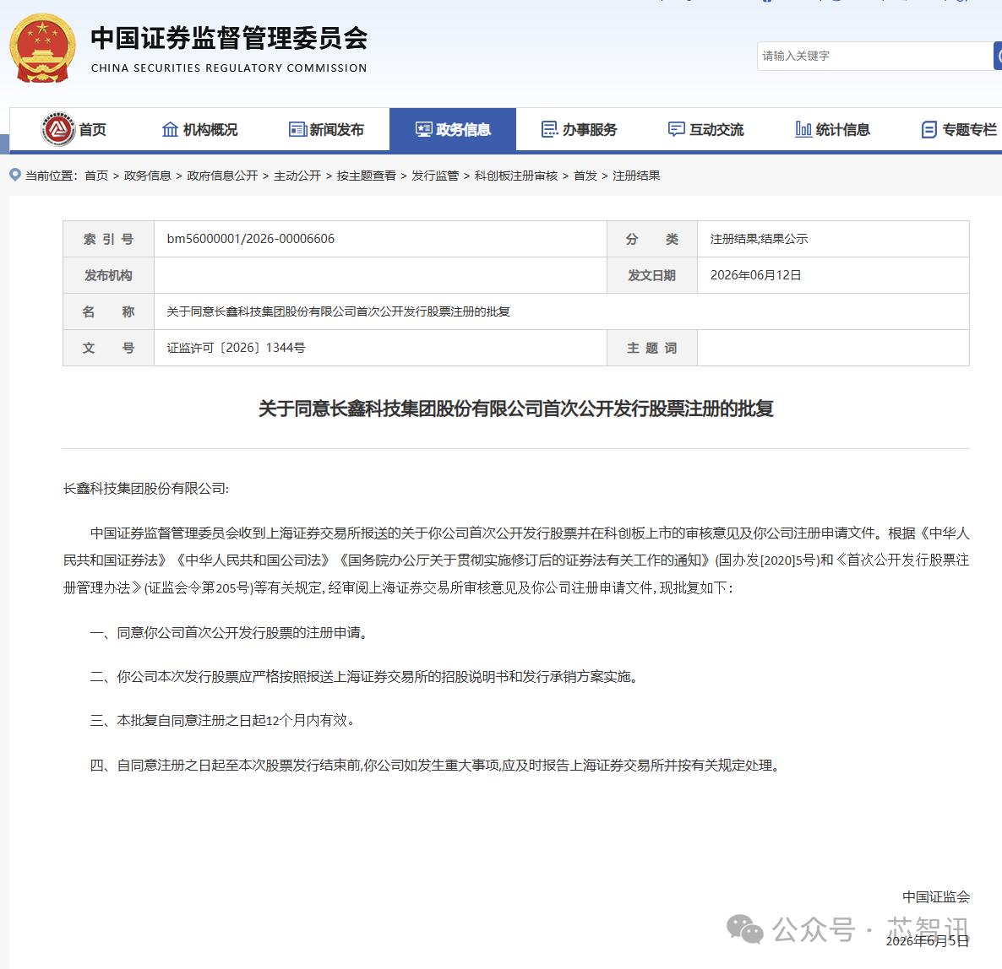Viewport: 1002px width, 969px height.
Task: Click clause 四 about reporting major events
Action: pyautogui.click(x=436, y=766)
